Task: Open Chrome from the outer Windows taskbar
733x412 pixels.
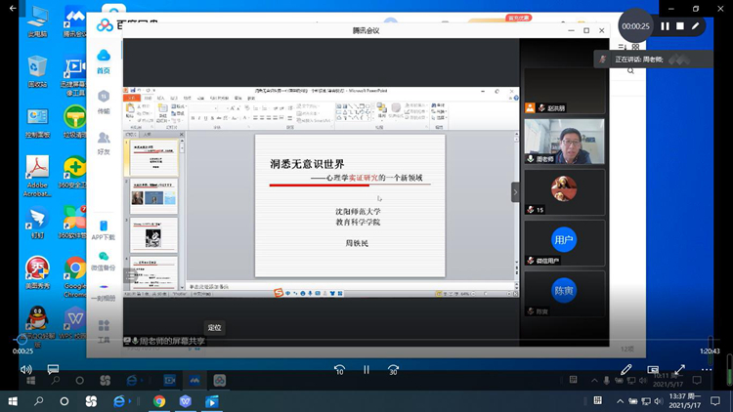Action: click(x=159, y=401)
